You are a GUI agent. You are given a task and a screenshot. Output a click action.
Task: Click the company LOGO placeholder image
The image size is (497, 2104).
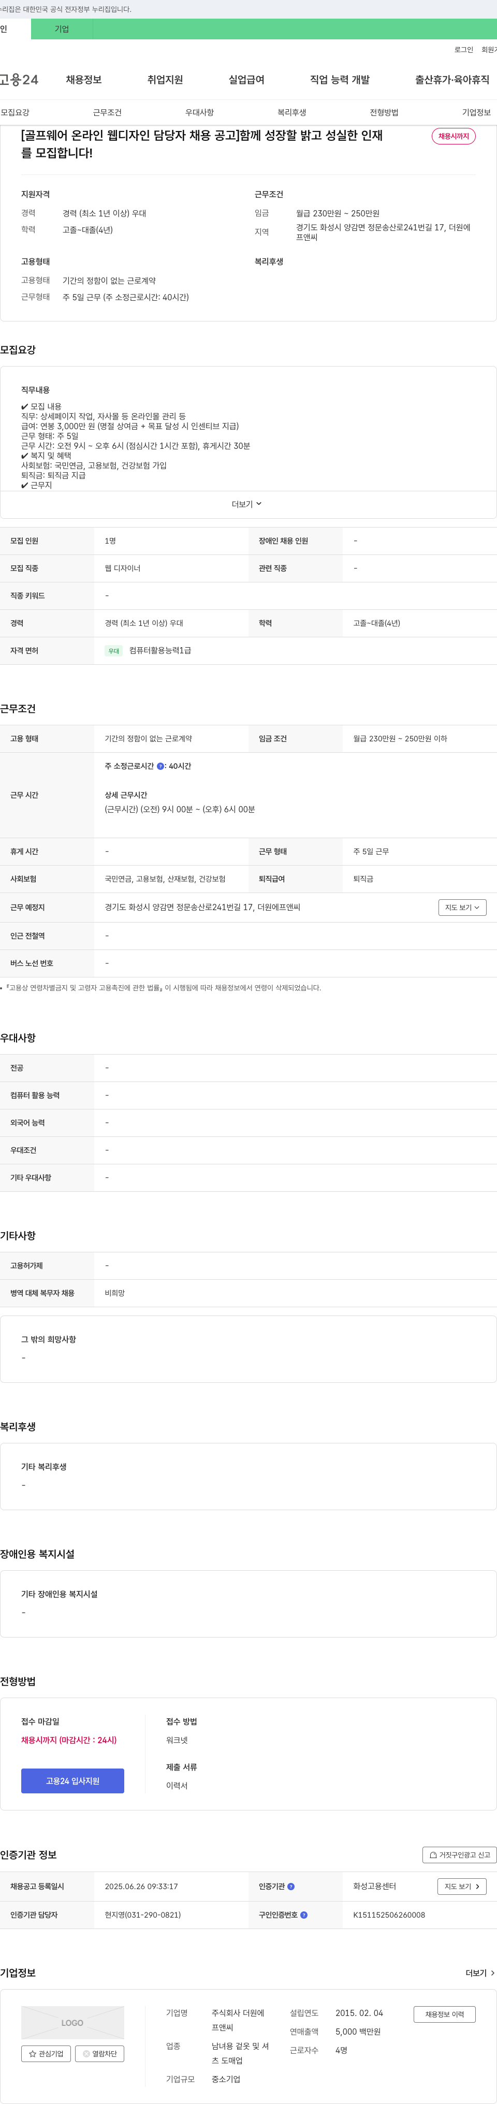click(72, 2022)
